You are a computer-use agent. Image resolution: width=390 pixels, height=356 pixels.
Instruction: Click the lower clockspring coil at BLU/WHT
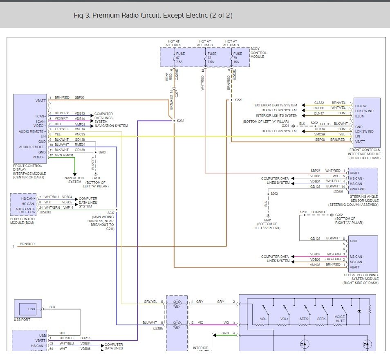[x=177, y=324]
